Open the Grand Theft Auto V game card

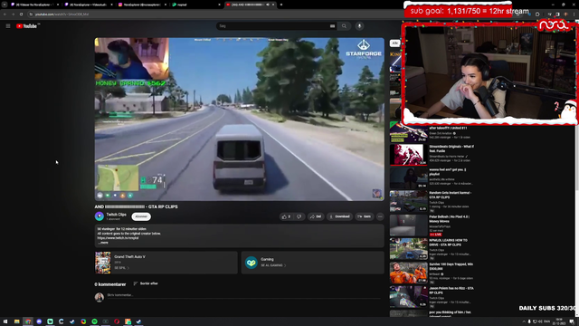(166, 263)
